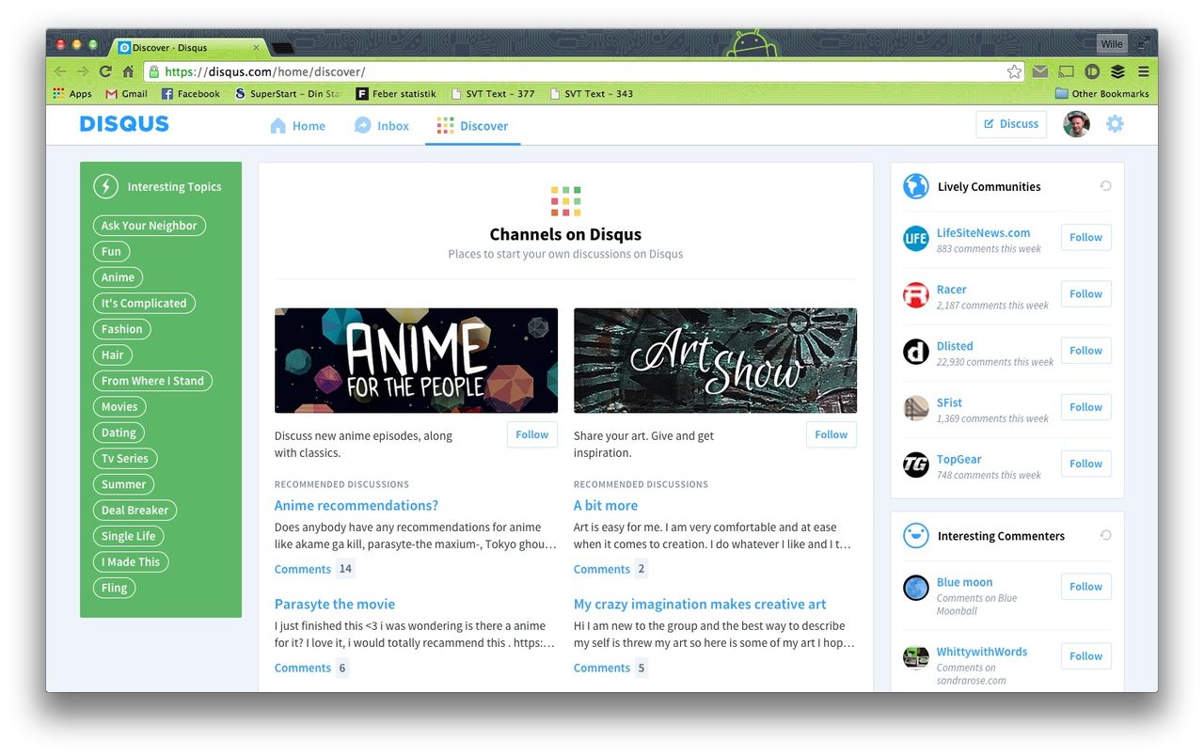Follow the SFist community
Image resolution: width=1204 pixels, height=756 pixels.
click(x=1085, y=406)
